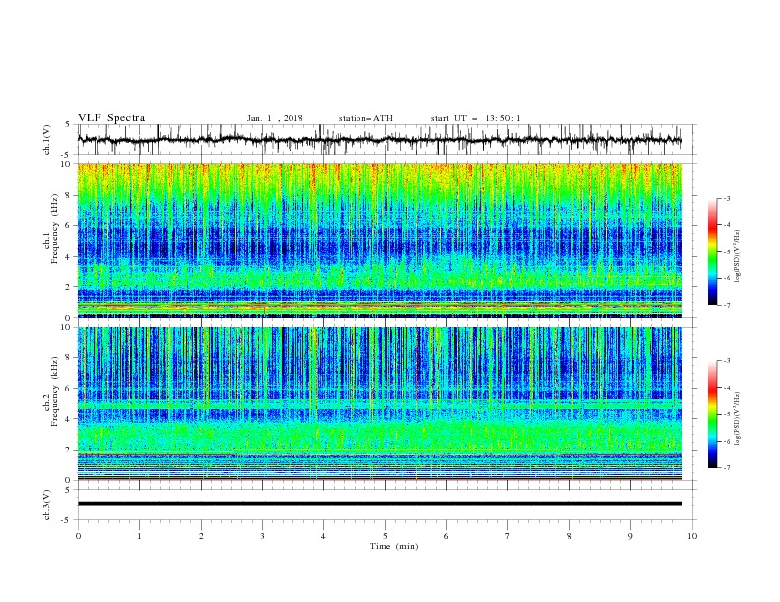Select the "ch.2 Frequency (kHz)" axis label
Viewport: 780px width, 602px height.
[x=50, y=391]
